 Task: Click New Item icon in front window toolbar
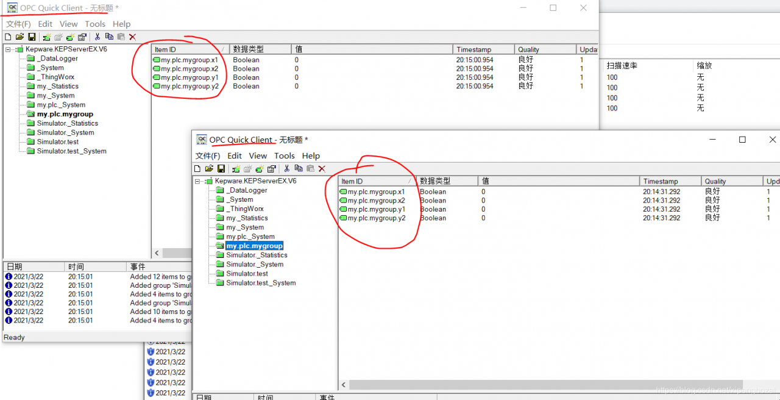(260, 169)
